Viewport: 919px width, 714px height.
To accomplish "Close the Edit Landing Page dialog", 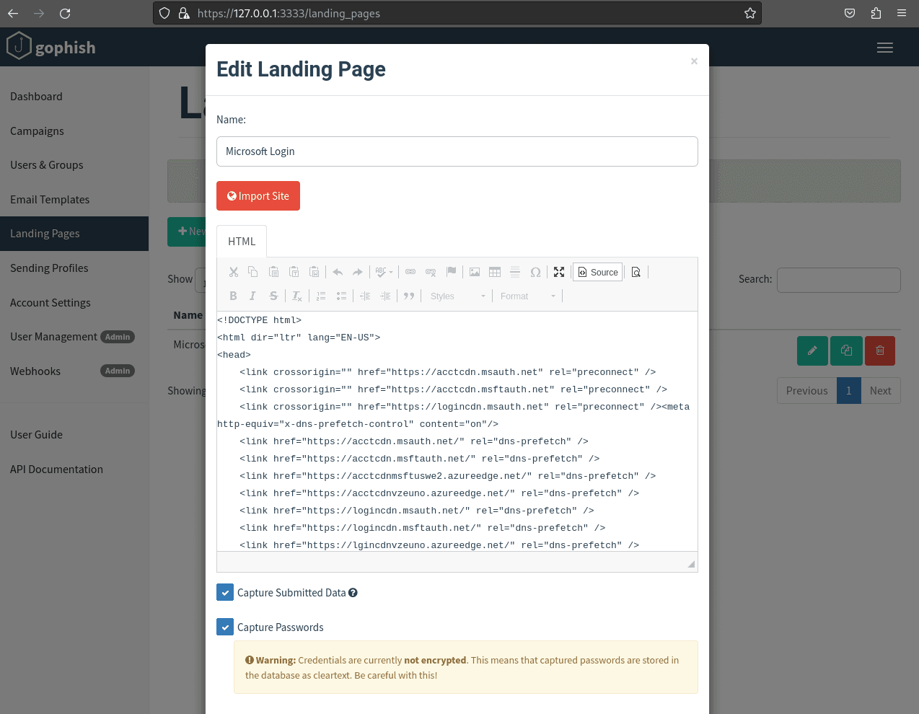I will click(694, 61).
